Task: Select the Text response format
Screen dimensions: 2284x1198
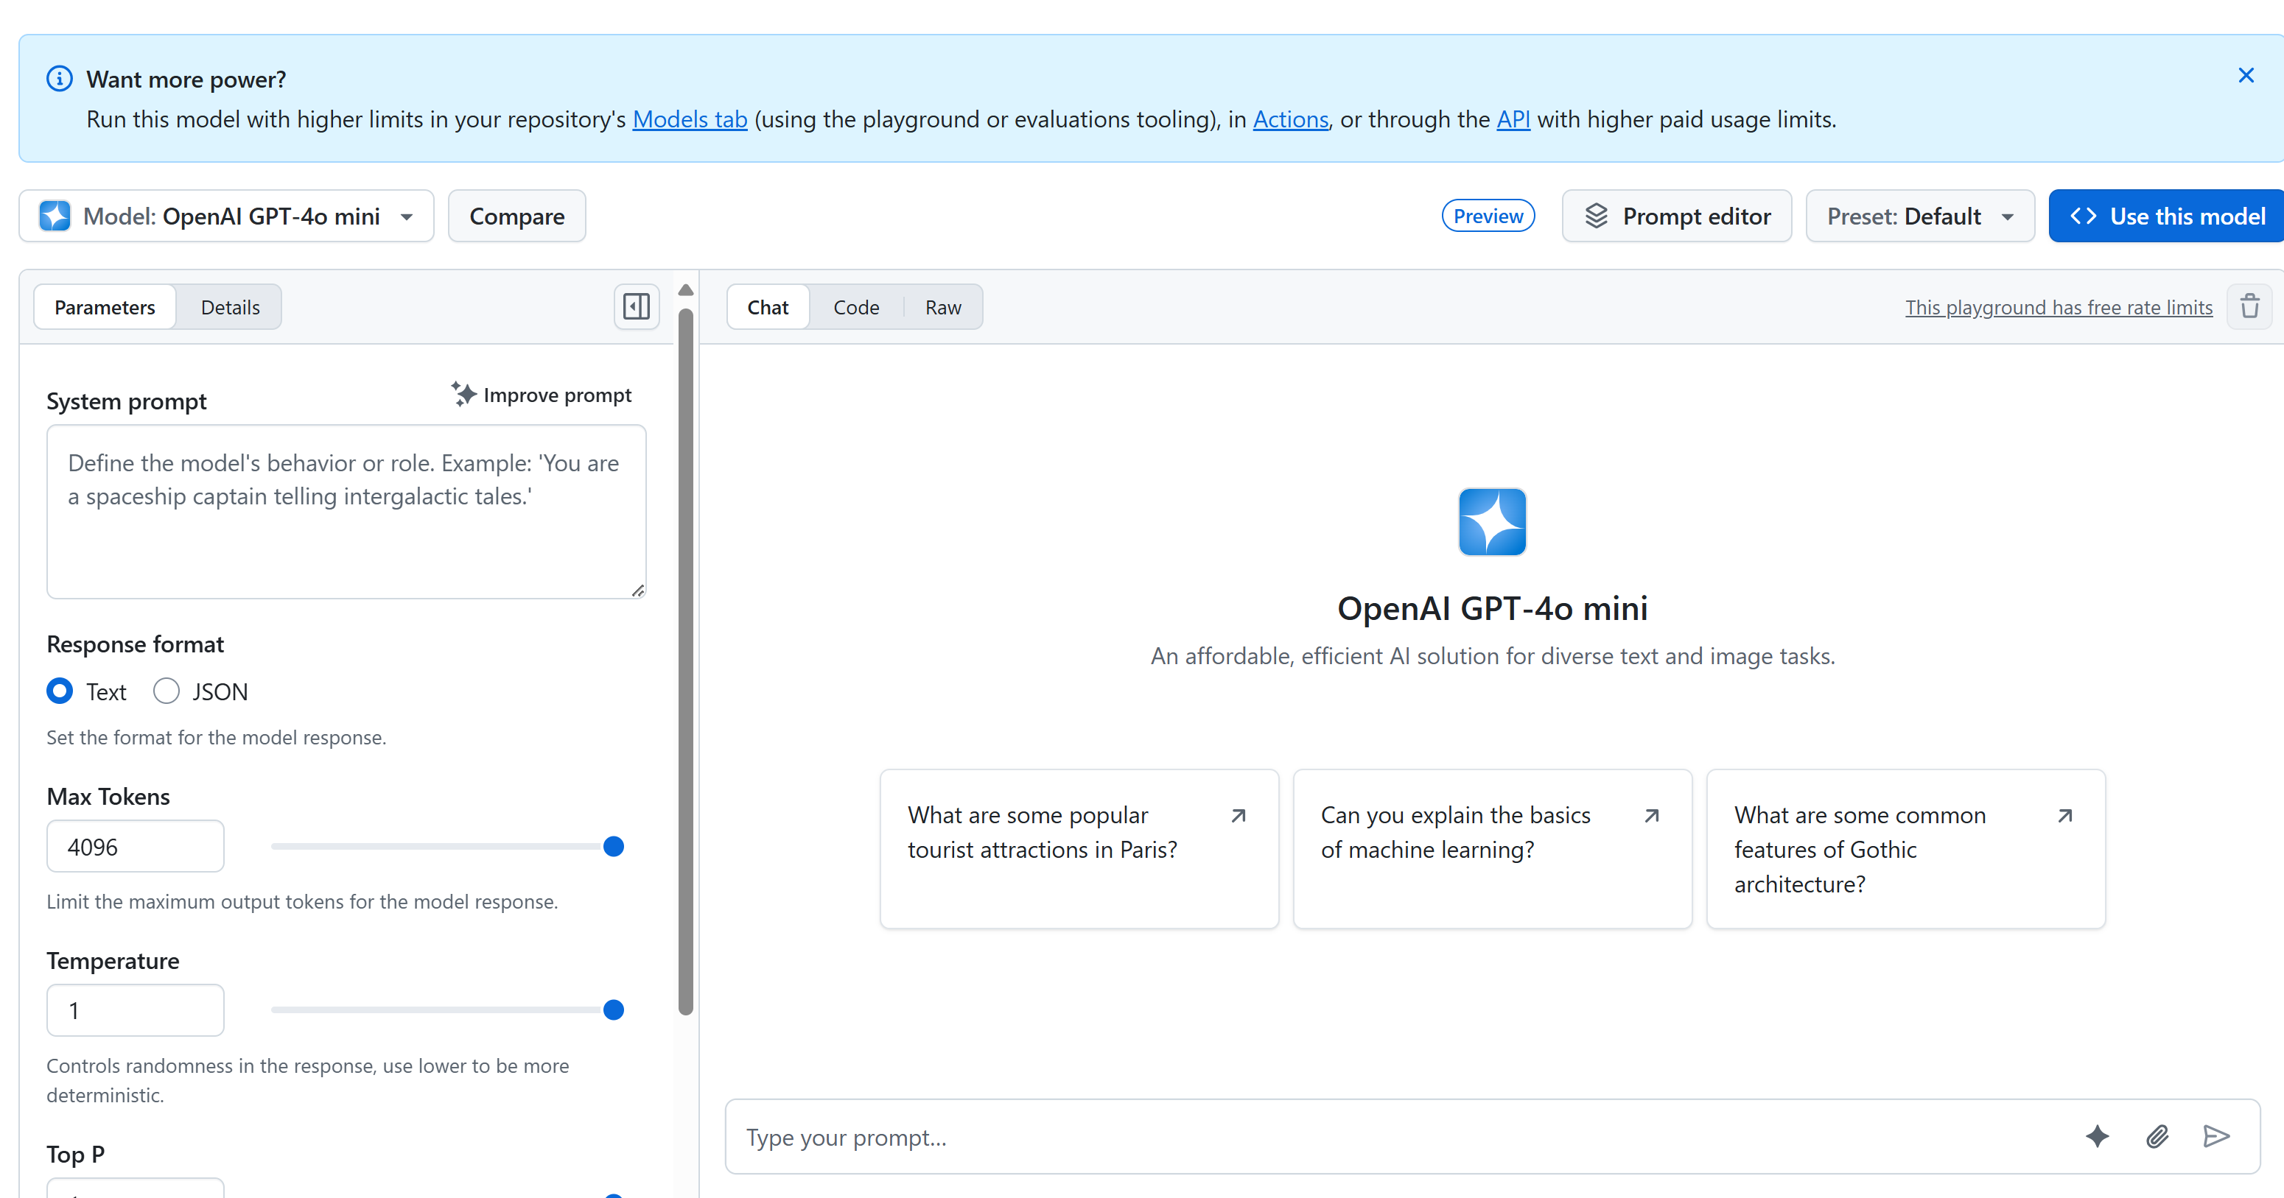Action: click(x=60, y=691)
